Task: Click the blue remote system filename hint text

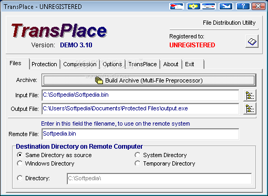Action: [116, 123]
